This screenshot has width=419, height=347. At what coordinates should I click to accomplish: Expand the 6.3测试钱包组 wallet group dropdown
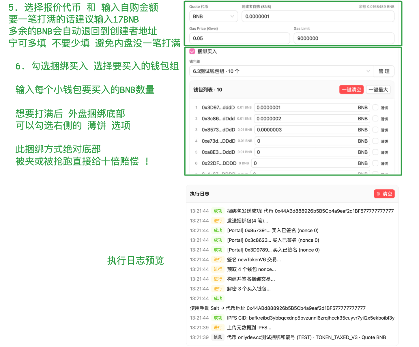[282, 71]
